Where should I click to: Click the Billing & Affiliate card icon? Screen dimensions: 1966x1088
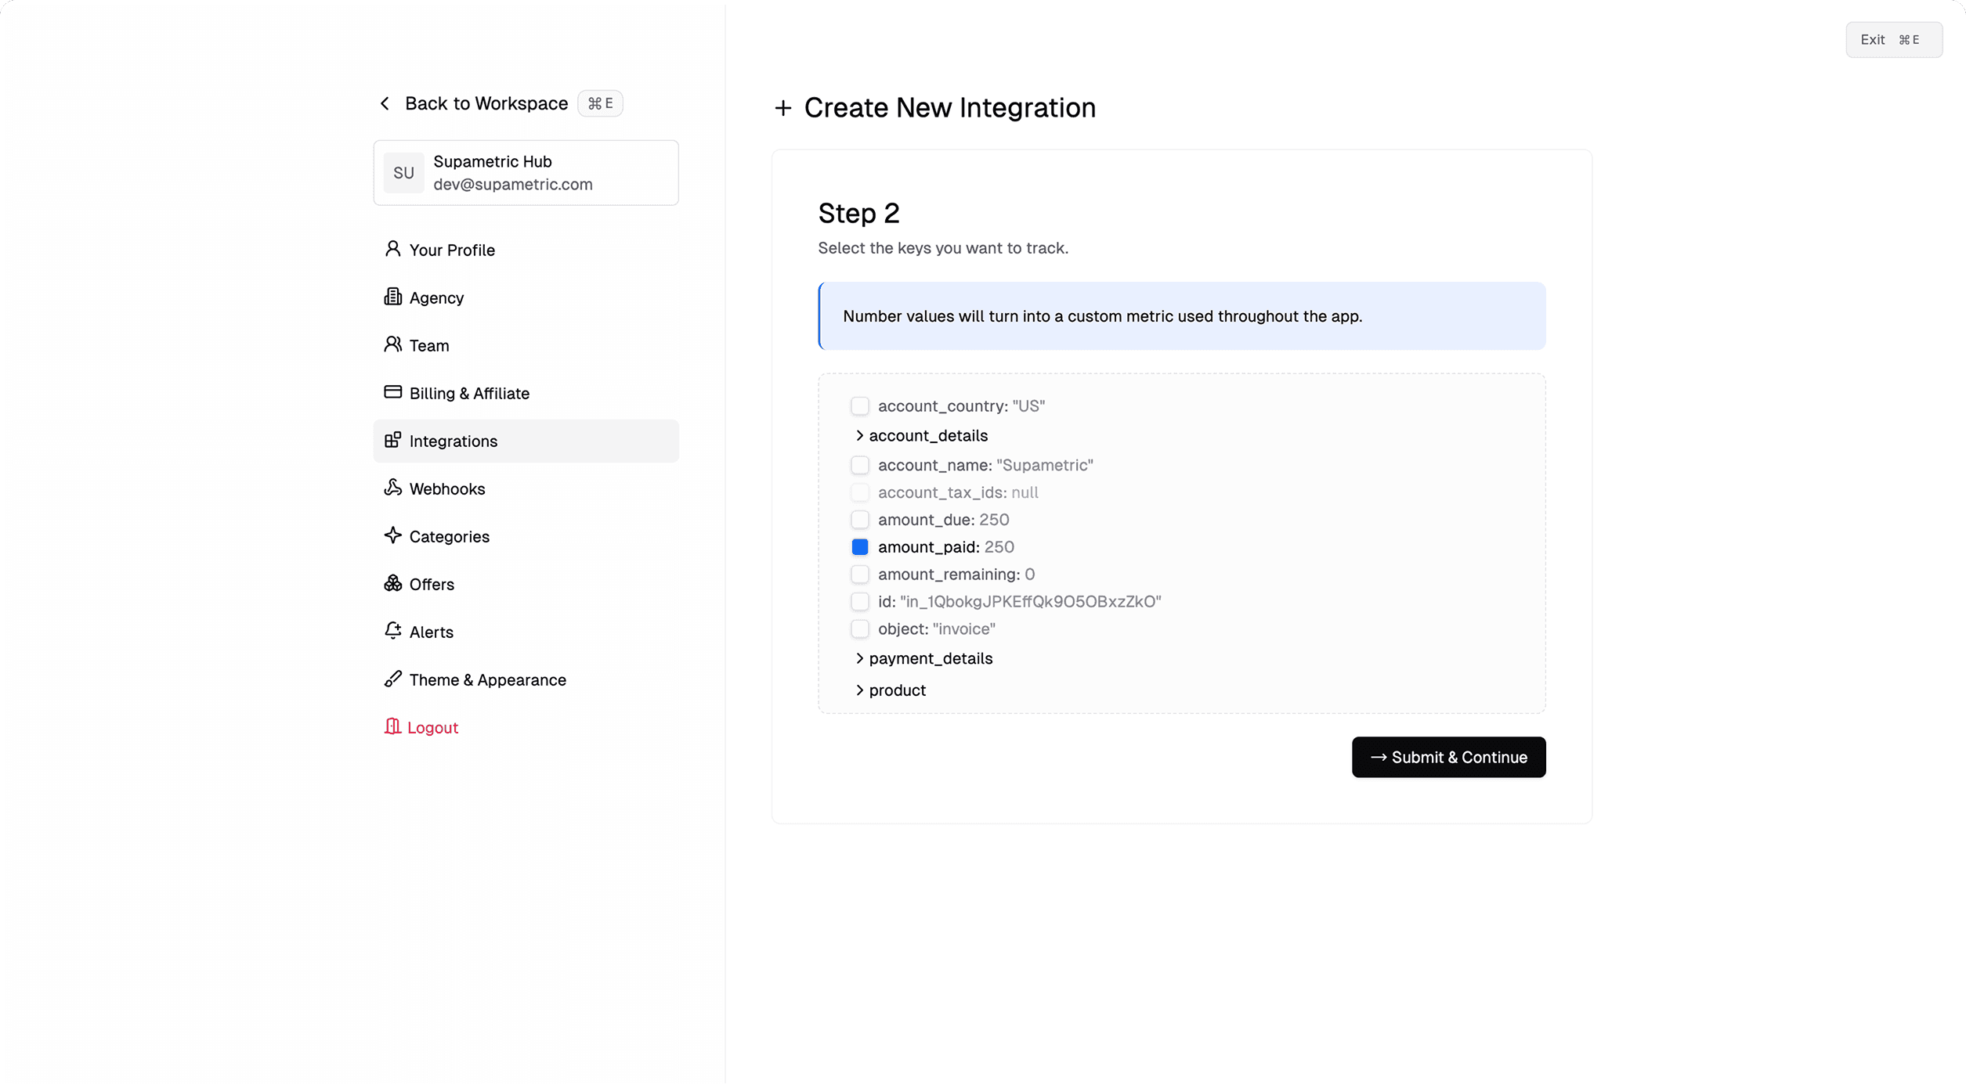coord(392,392)
